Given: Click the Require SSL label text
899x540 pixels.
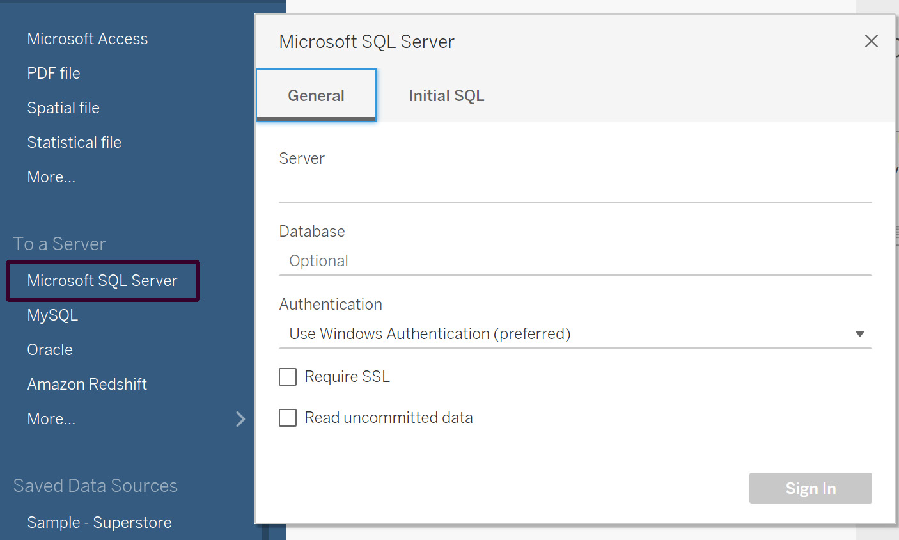Looking at the screenshot, I should (x=347, y=377).
